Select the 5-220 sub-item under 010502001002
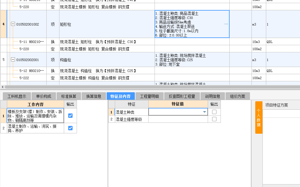300x187 pixels. [x=24, y=49]
